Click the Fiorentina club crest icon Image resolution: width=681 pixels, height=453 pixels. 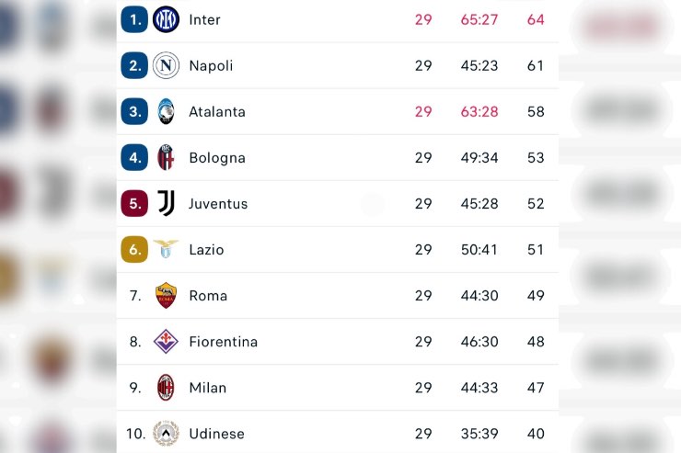166,341
